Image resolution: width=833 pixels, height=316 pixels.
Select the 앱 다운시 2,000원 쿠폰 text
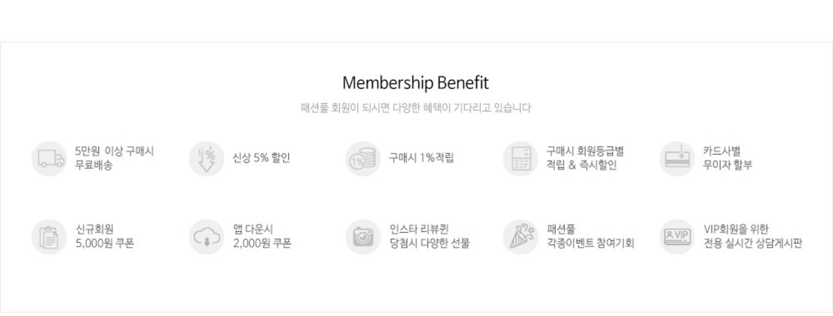pos(262,237)
